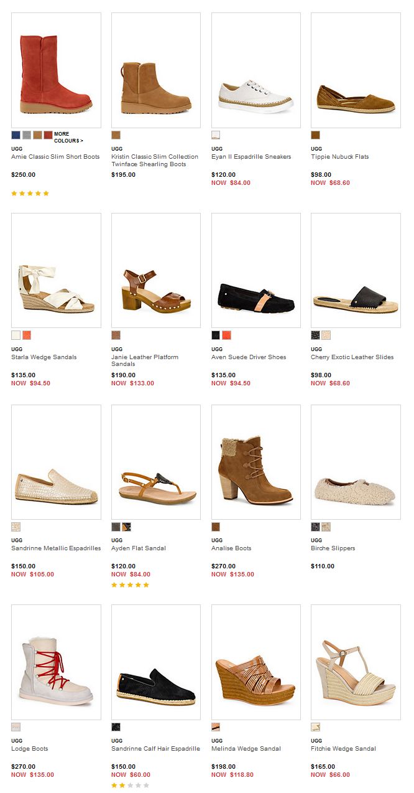Pick orange swatch for Starla Wedge Sandals

coord(27,335)
